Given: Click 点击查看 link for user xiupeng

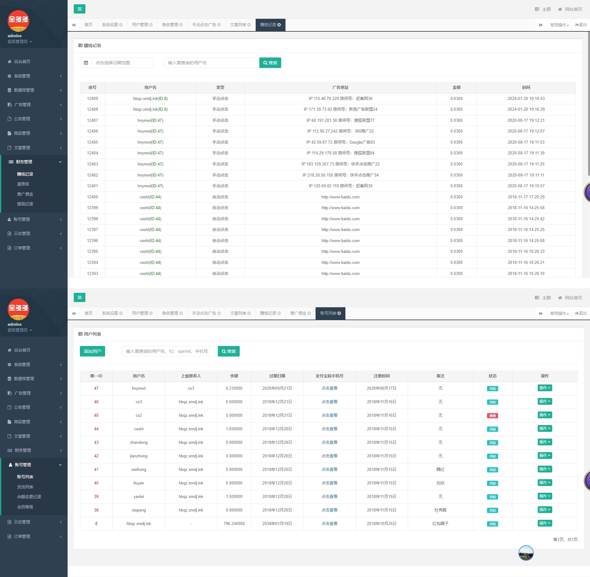Looking at the screenshot, I should 329,510.
